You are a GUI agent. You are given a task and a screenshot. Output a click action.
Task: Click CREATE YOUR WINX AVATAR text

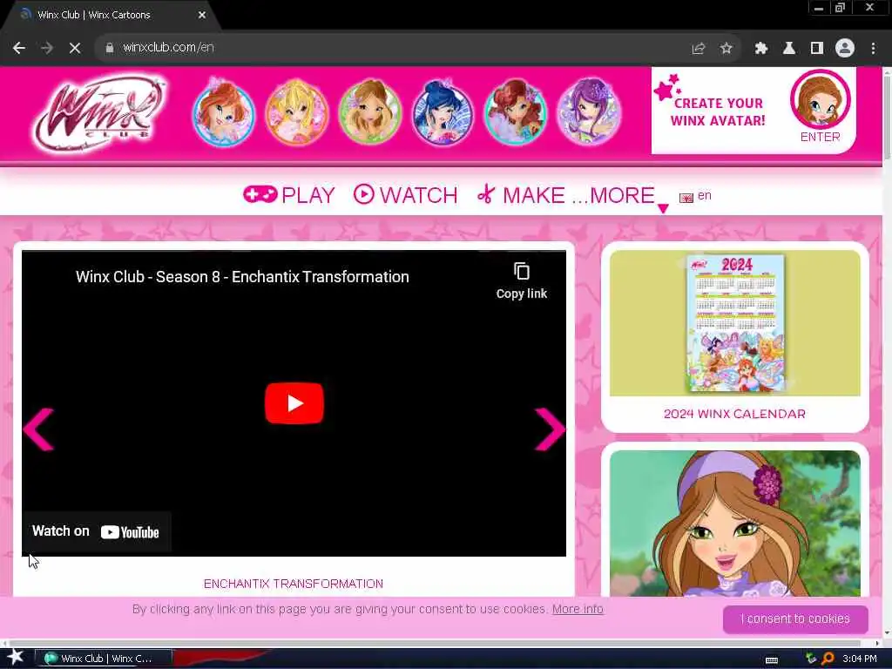(718, 111)
